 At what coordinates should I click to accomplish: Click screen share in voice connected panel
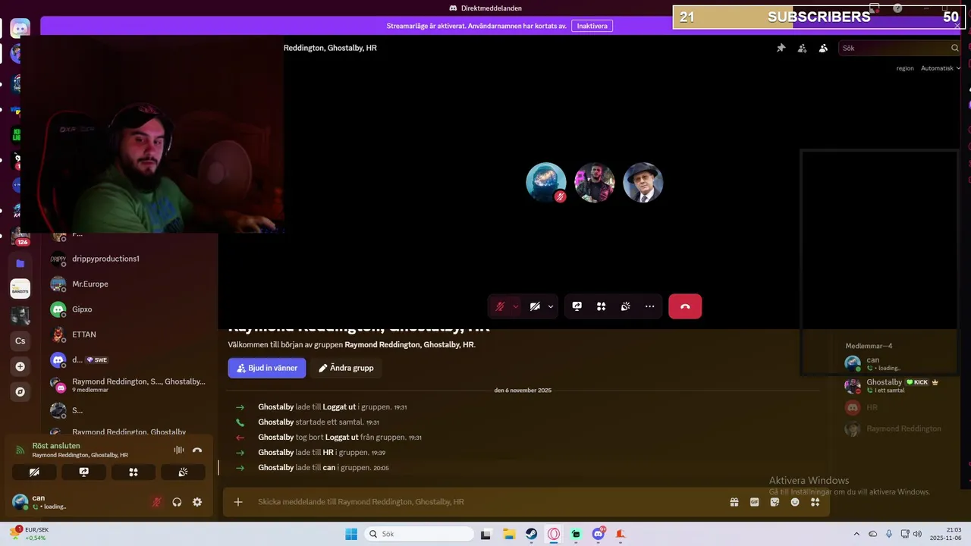tap(84, 472)
